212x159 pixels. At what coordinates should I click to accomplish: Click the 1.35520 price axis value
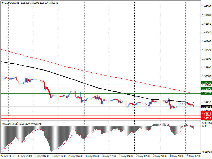[206, 103]
